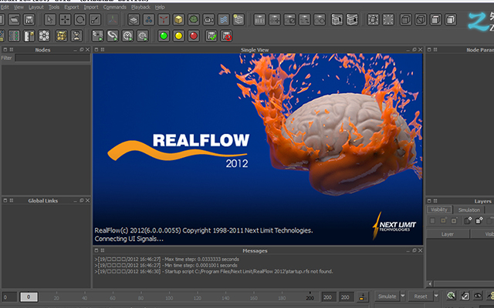Activate the Scale tool
The height and width of the screenshot is (308, 494).
pos(95,19)
